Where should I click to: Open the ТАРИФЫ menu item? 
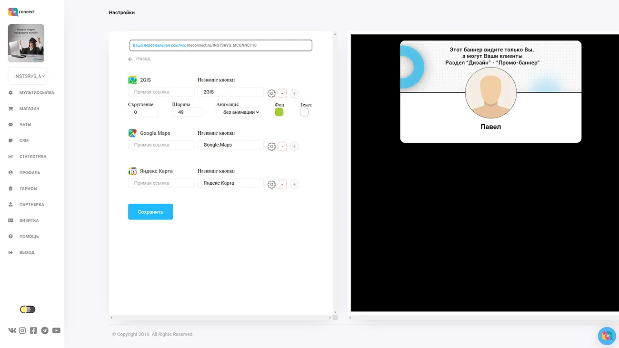click(x=28, y=189)
